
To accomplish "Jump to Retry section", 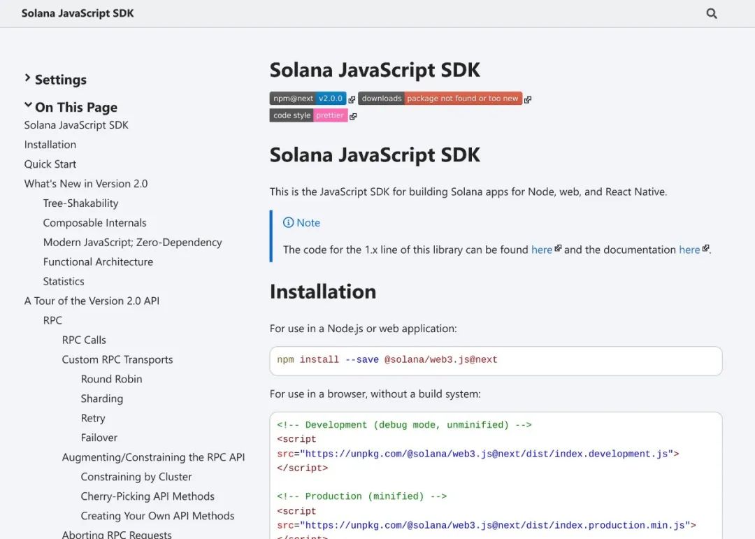I will (x=93, y=418).
